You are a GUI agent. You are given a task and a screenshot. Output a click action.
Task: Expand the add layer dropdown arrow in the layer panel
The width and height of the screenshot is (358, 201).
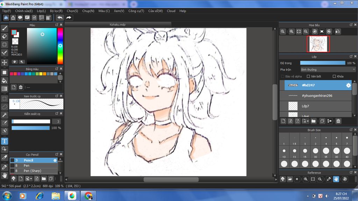click(x=307, y=121)
